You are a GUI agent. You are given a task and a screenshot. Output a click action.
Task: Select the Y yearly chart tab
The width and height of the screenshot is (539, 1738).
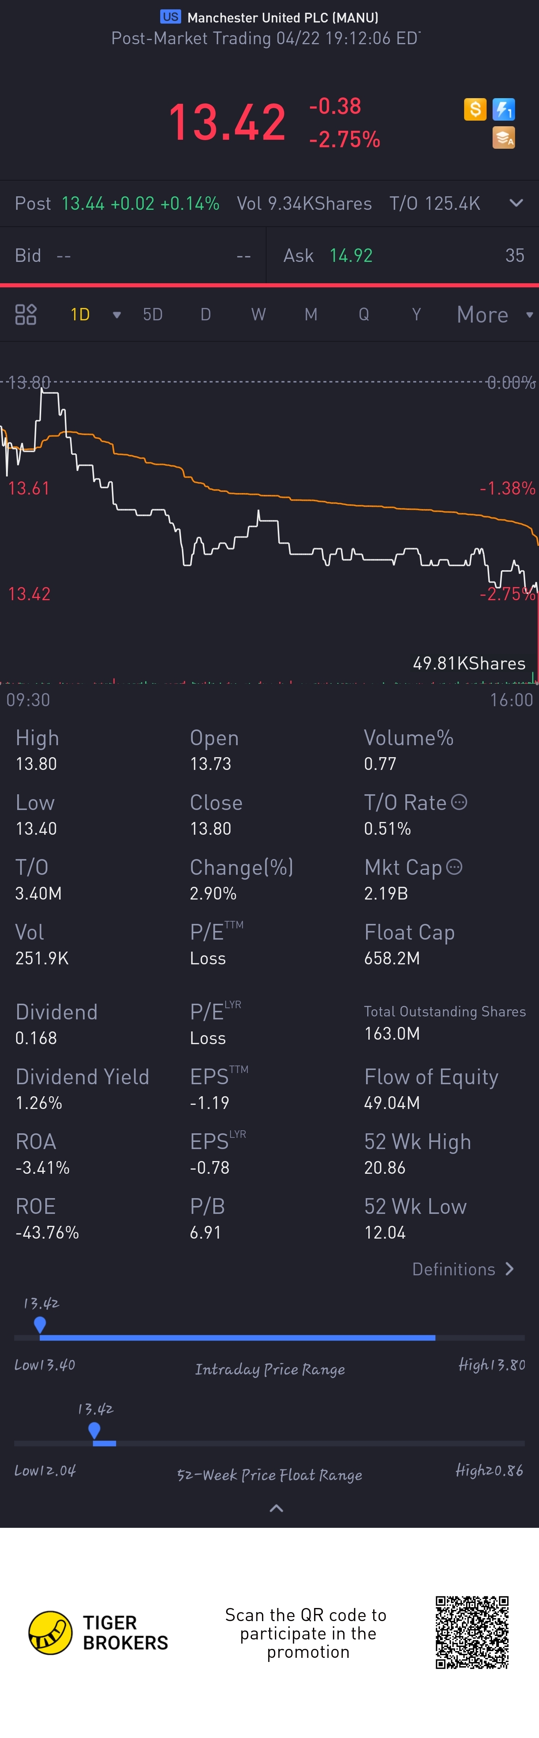tap(416, 315)
